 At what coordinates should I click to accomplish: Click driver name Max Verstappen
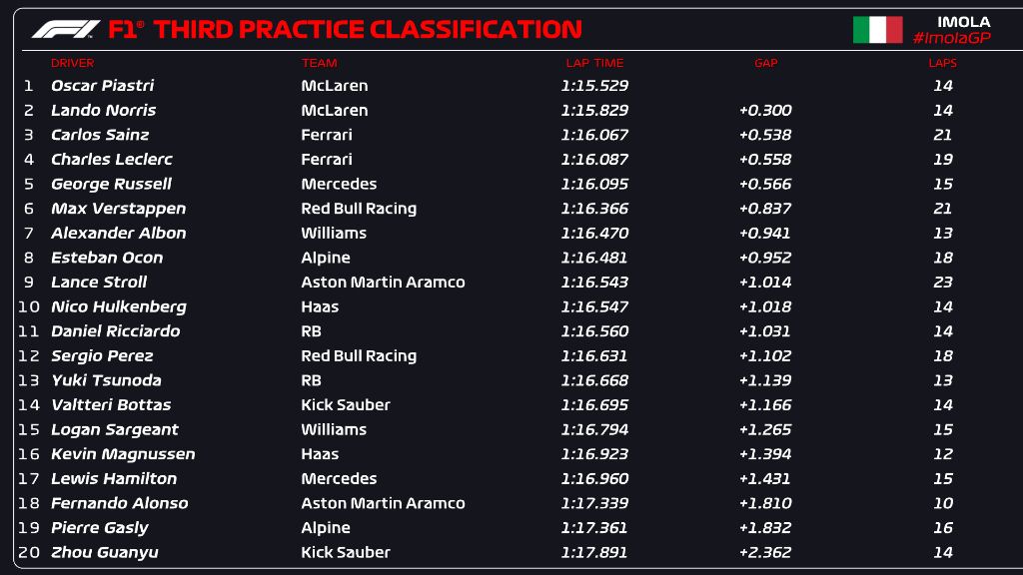coord(118,209)
